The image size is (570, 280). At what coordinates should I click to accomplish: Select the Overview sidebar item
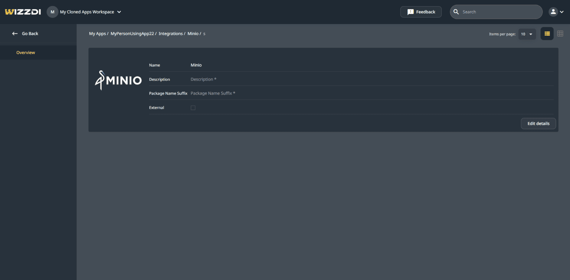click(x=26, y=53)
